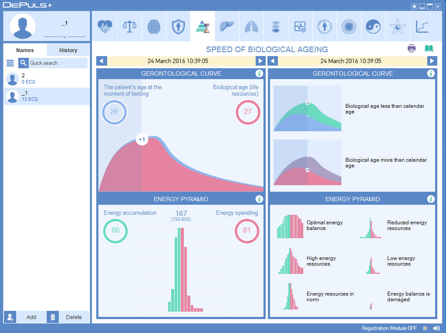Image resolution: width=446 pixels, height=333 pixels.
Task: Click the Delete button
Action: click(74, 317)
